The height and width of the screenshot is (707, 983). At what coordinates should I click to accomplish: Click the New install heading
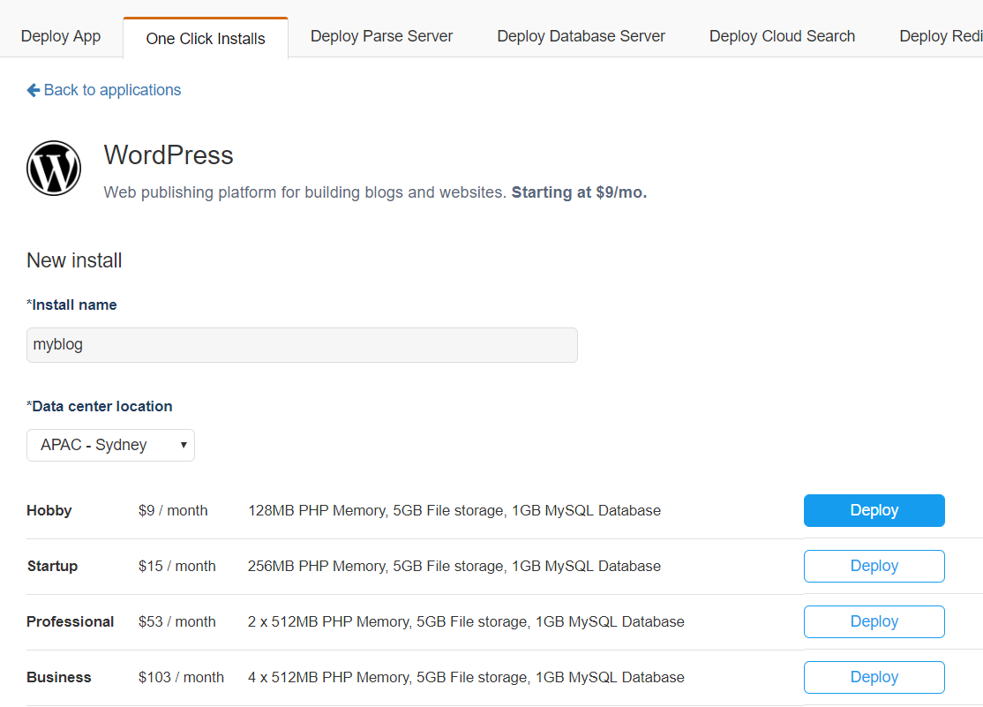74,260
